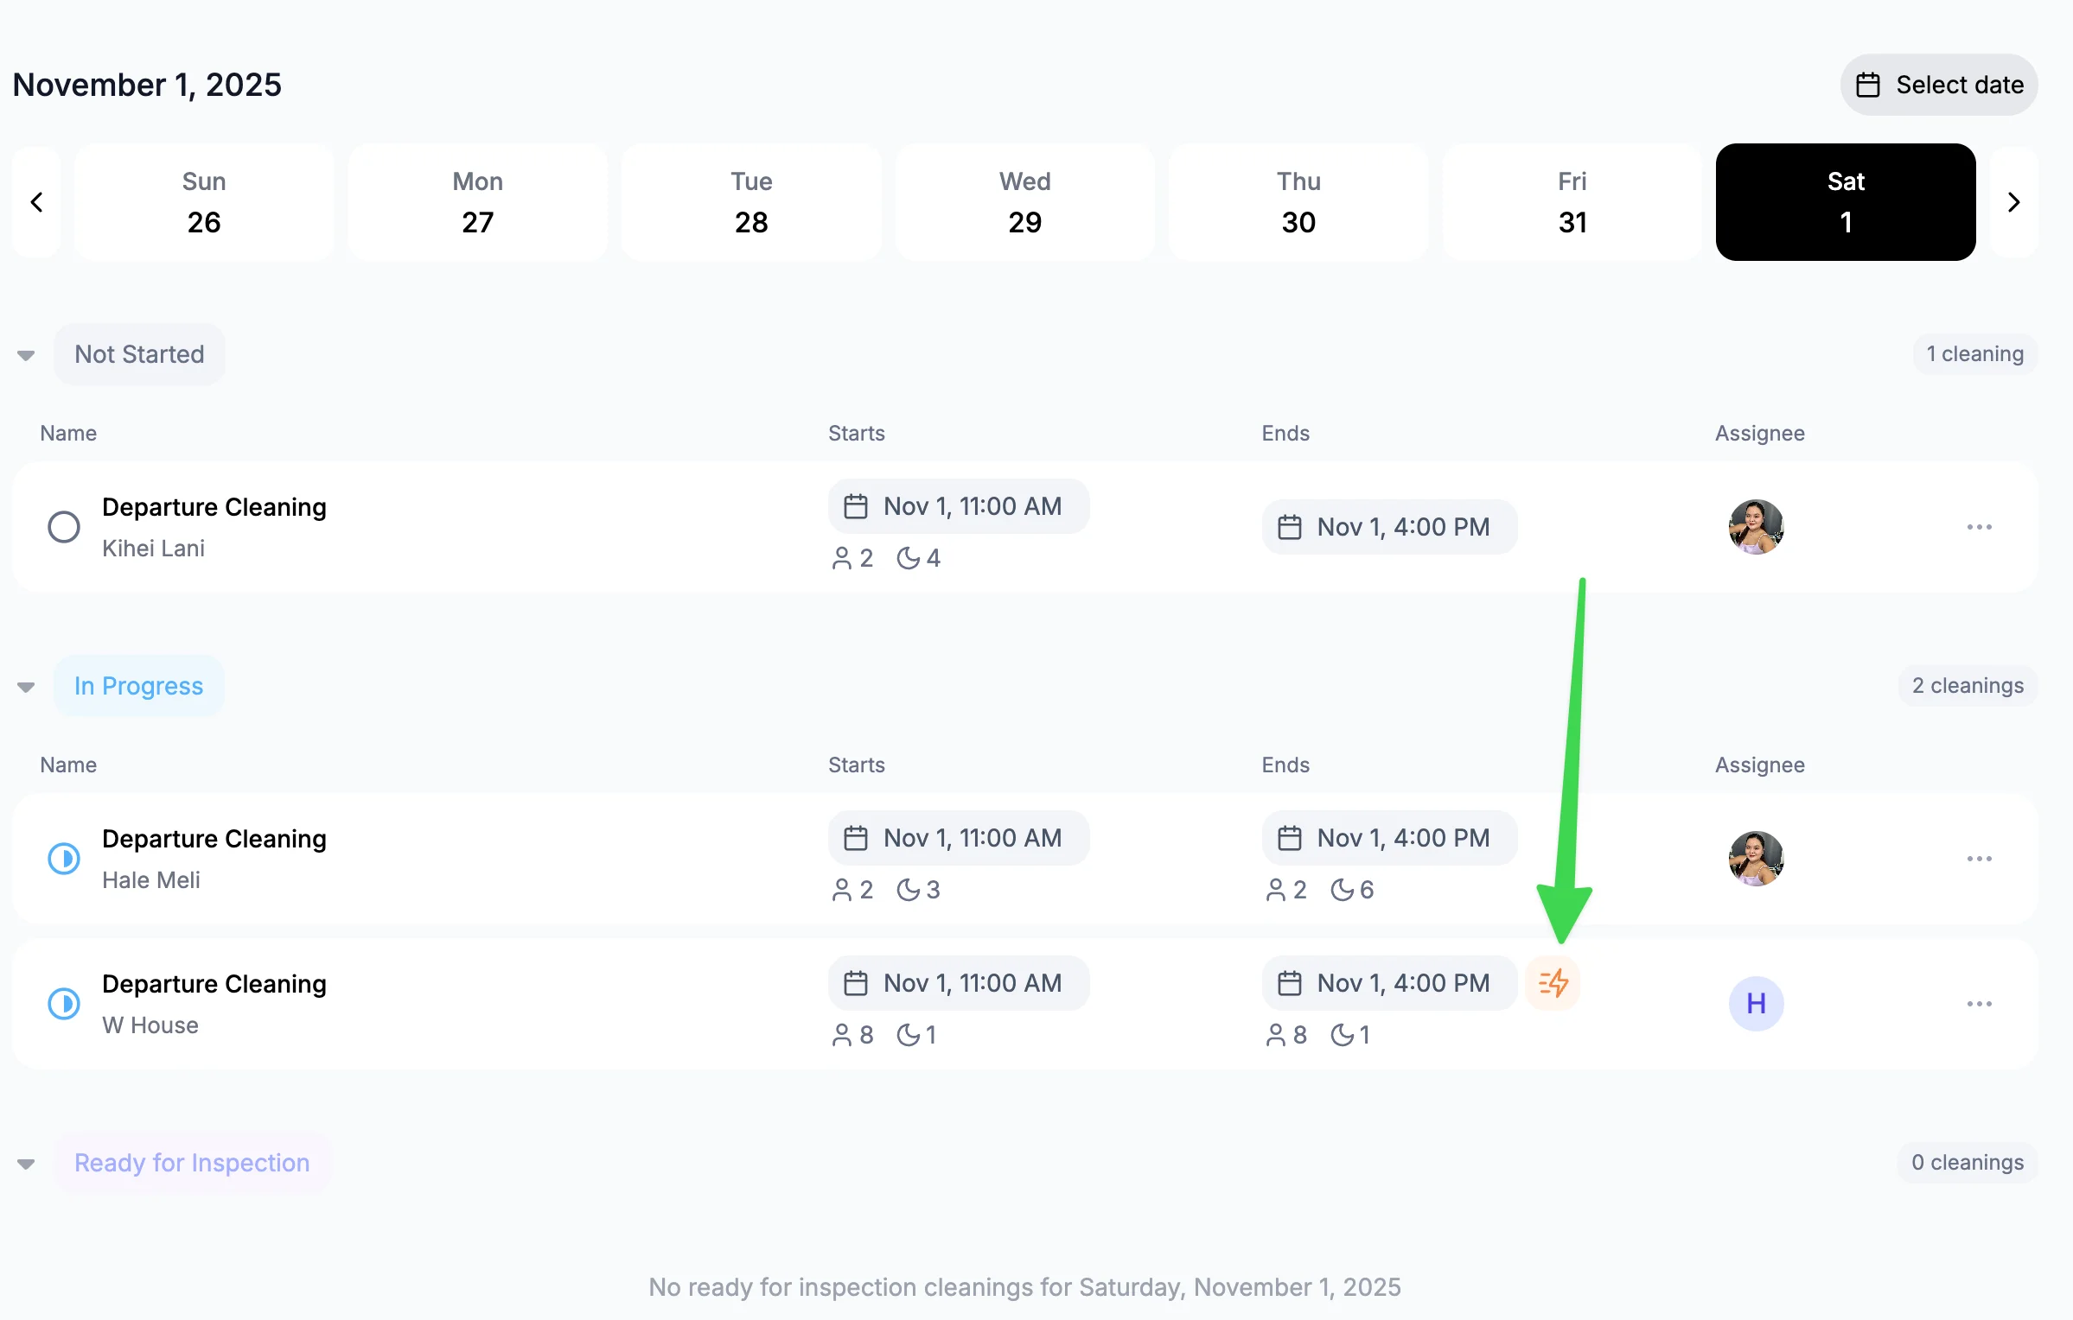Collapse the Not Started section

(x=26, y=355)
